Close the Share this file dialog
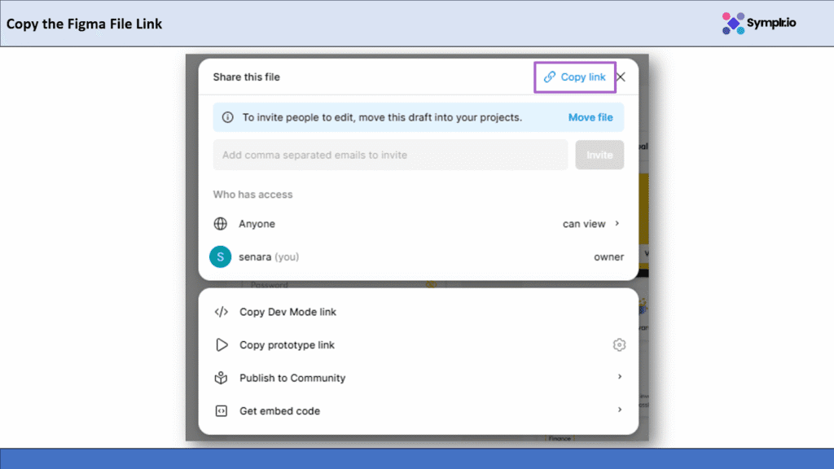Viewport: 834px width, 469px height. click(x=621, y=77)
